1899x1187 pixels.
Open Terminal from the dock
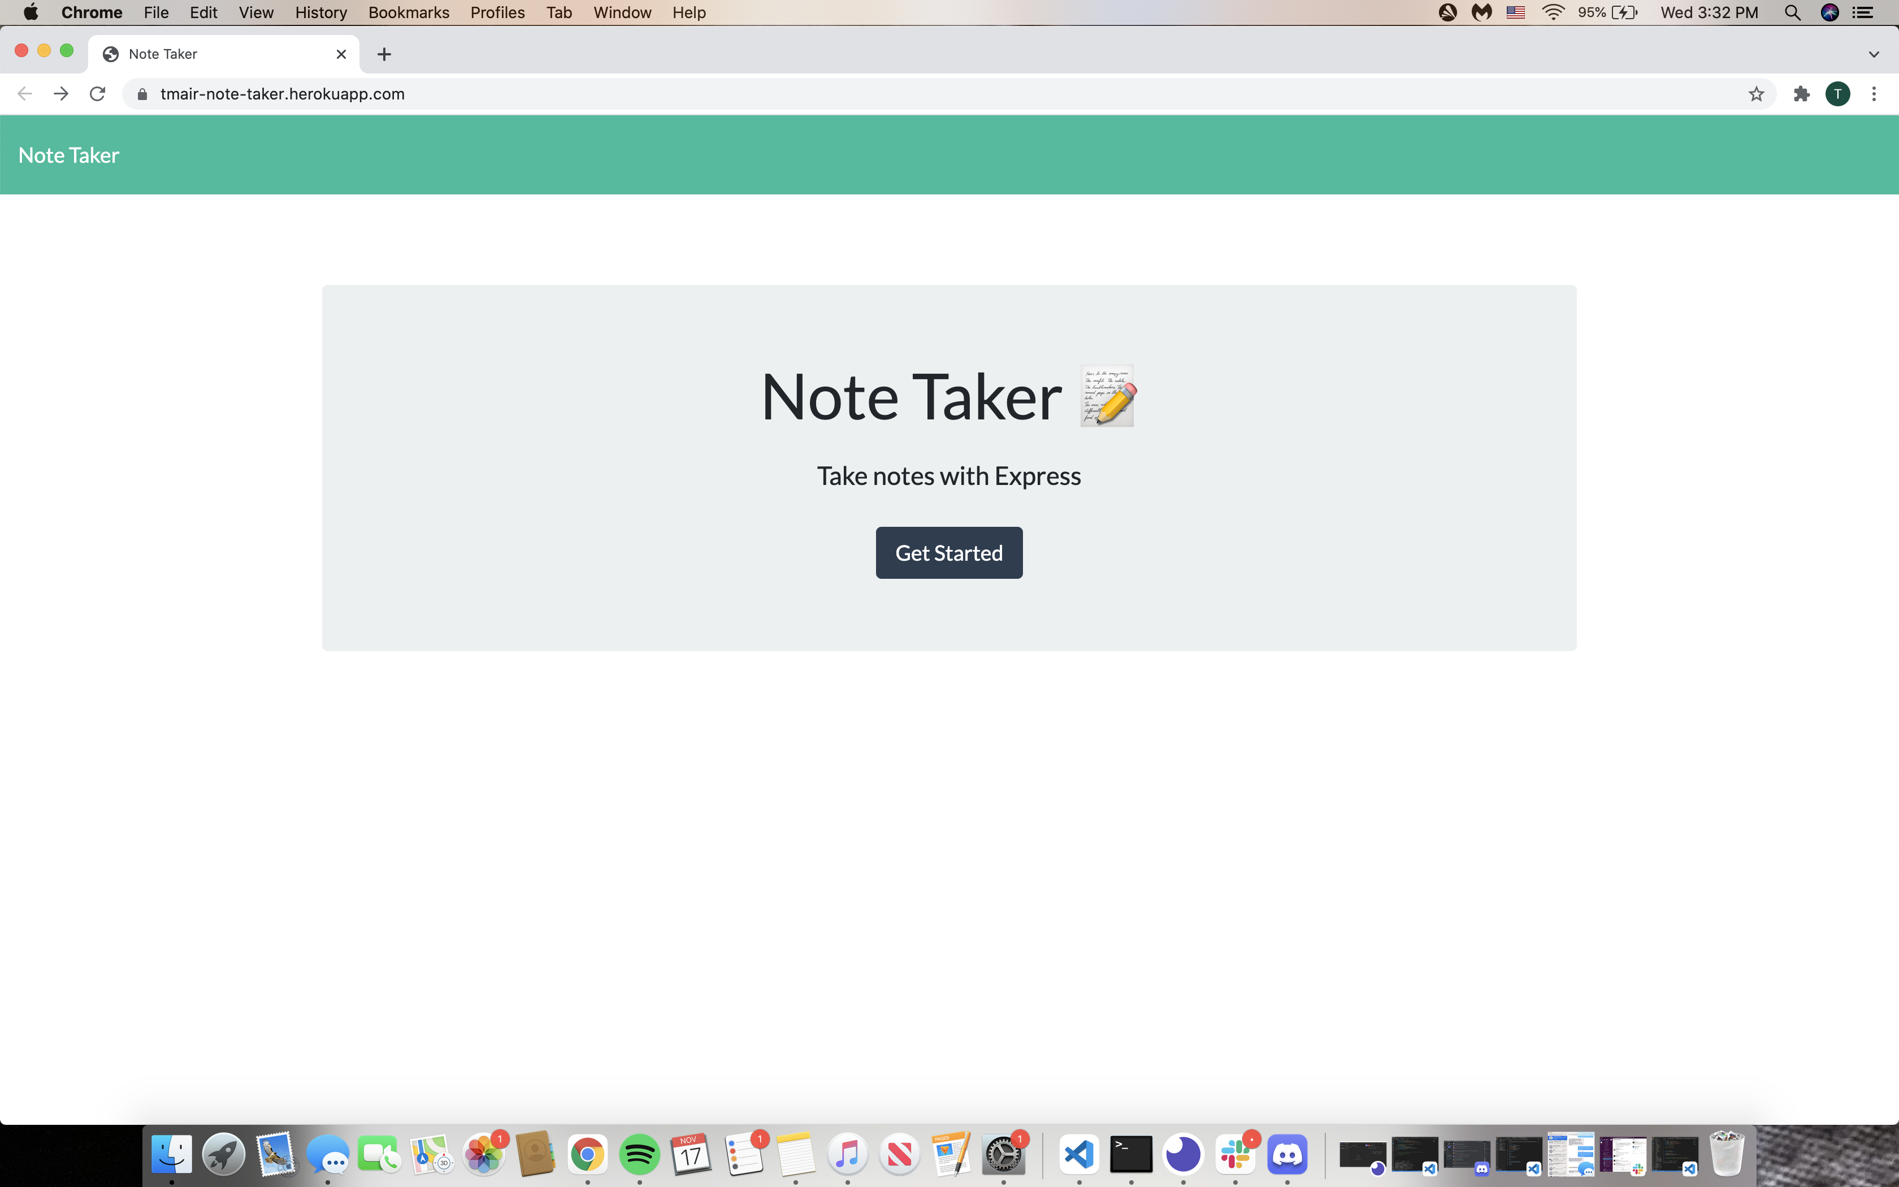(x=1130, y=1155)
